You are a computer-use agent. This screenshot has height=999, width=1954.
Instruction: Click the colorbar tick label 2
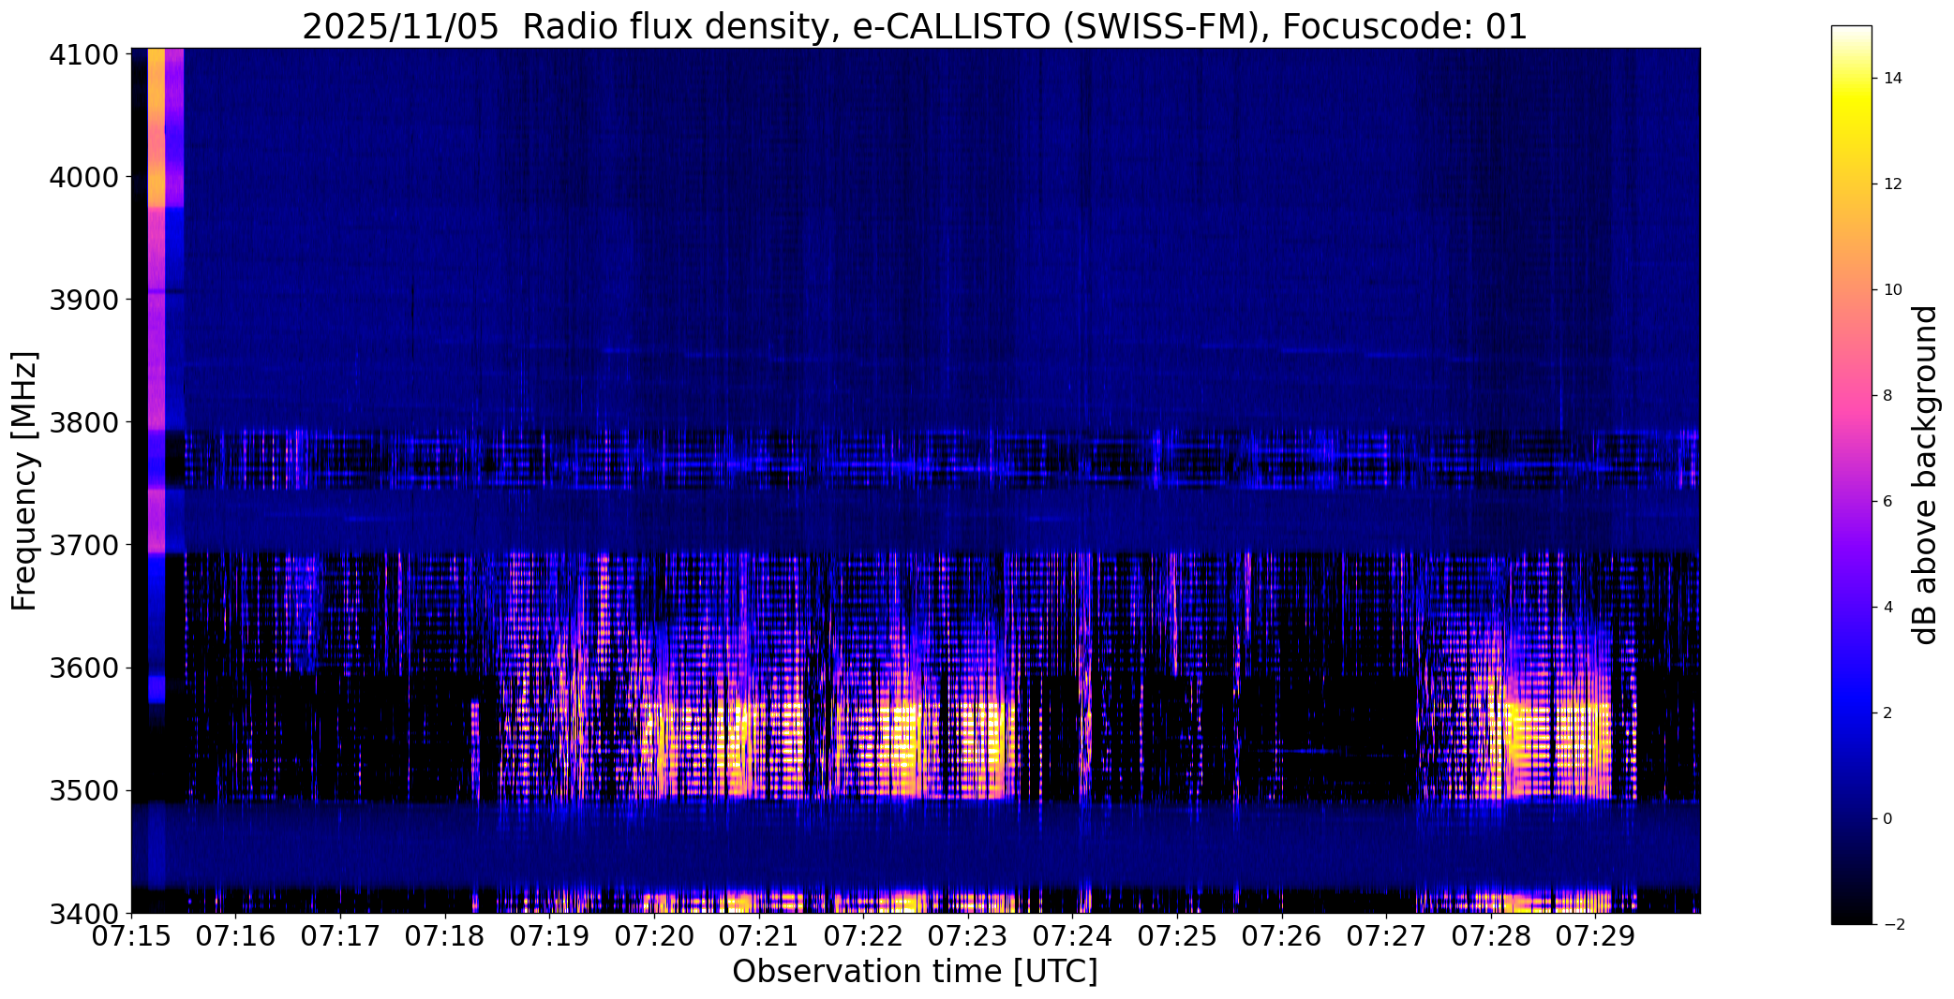pos(1888,713)
